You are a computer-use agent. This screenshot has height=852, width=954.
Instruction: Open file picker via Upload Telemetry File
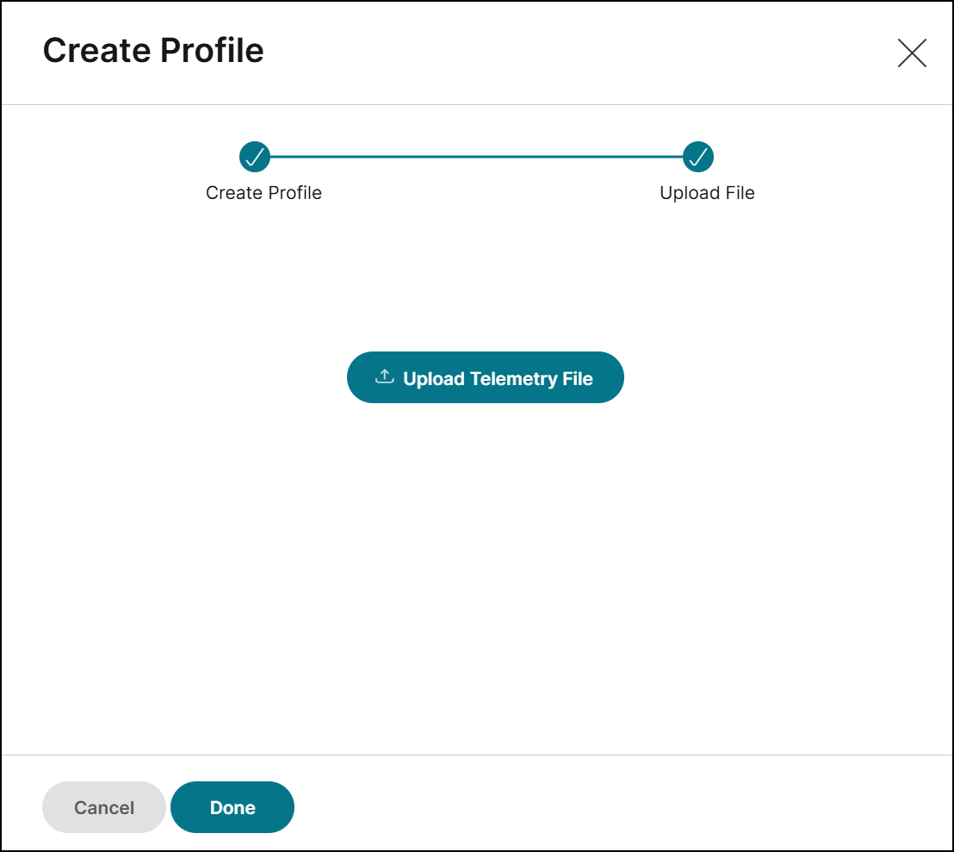point(485,377)
